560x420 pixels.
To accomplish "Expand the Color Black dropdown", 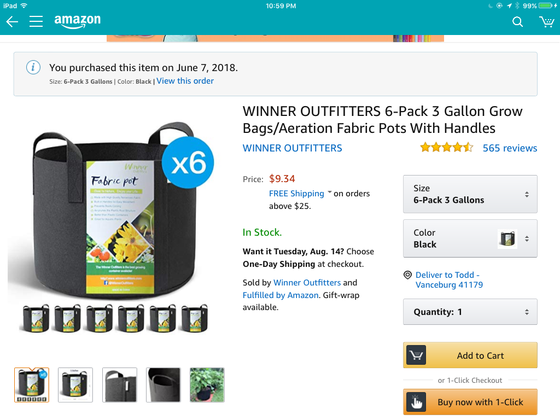I will point(470,238).
